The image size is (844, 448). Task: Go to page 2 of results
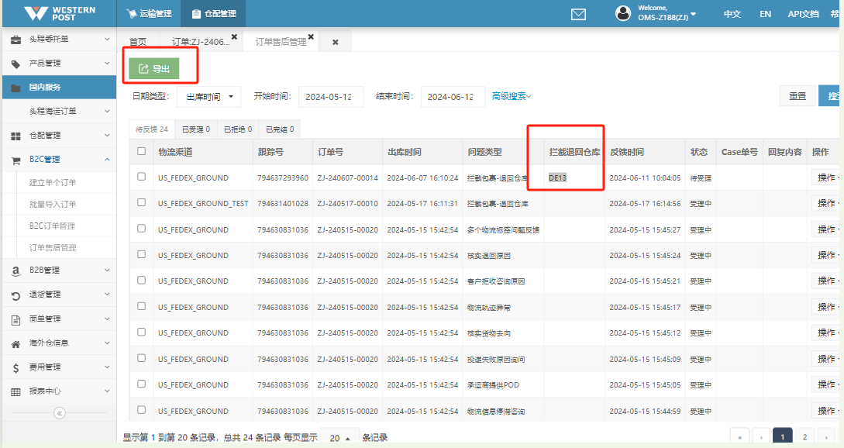tap(804, 437)
